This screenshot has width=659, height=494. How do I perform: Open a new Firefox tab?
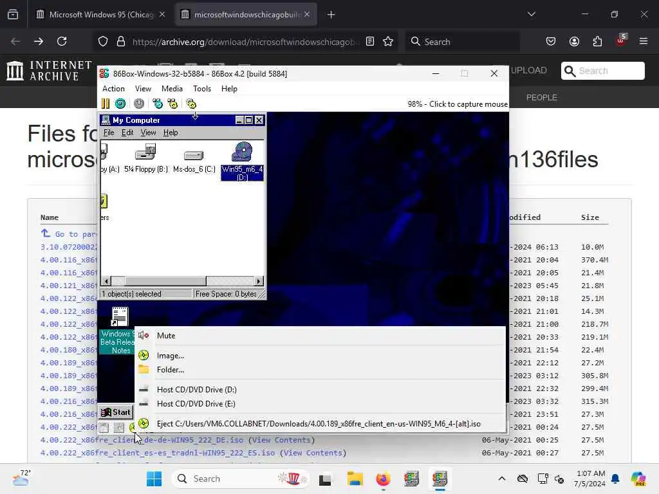331,15
